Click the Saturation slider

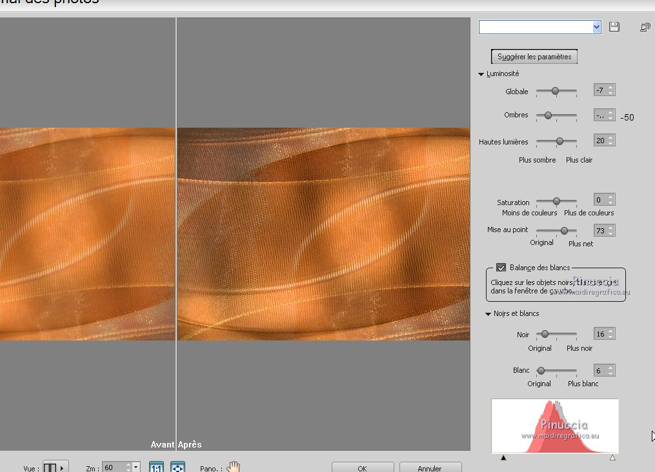556,201
